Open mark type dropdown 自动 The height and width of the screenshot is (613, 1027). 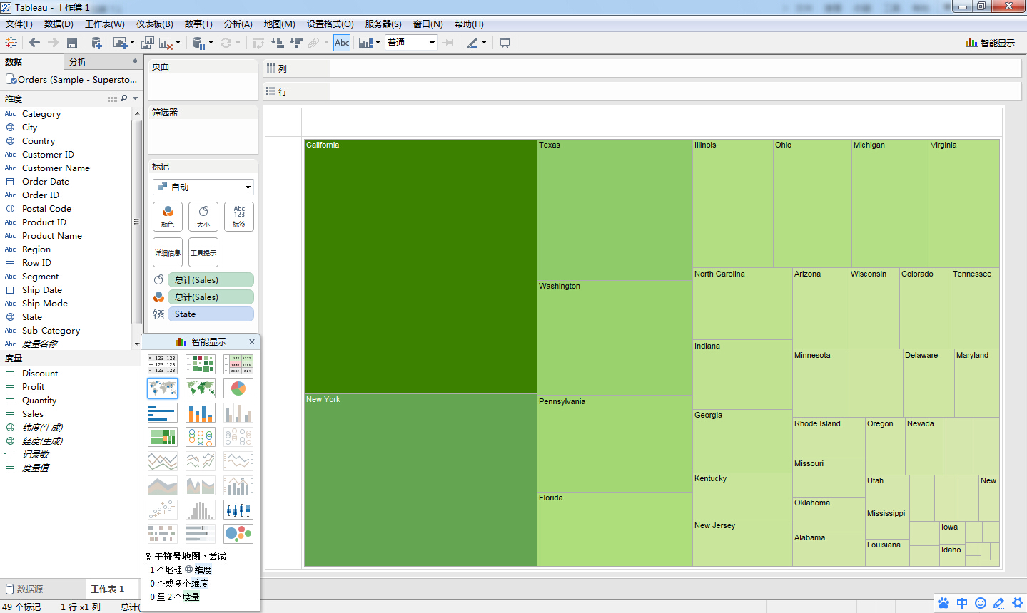(203, 187)
